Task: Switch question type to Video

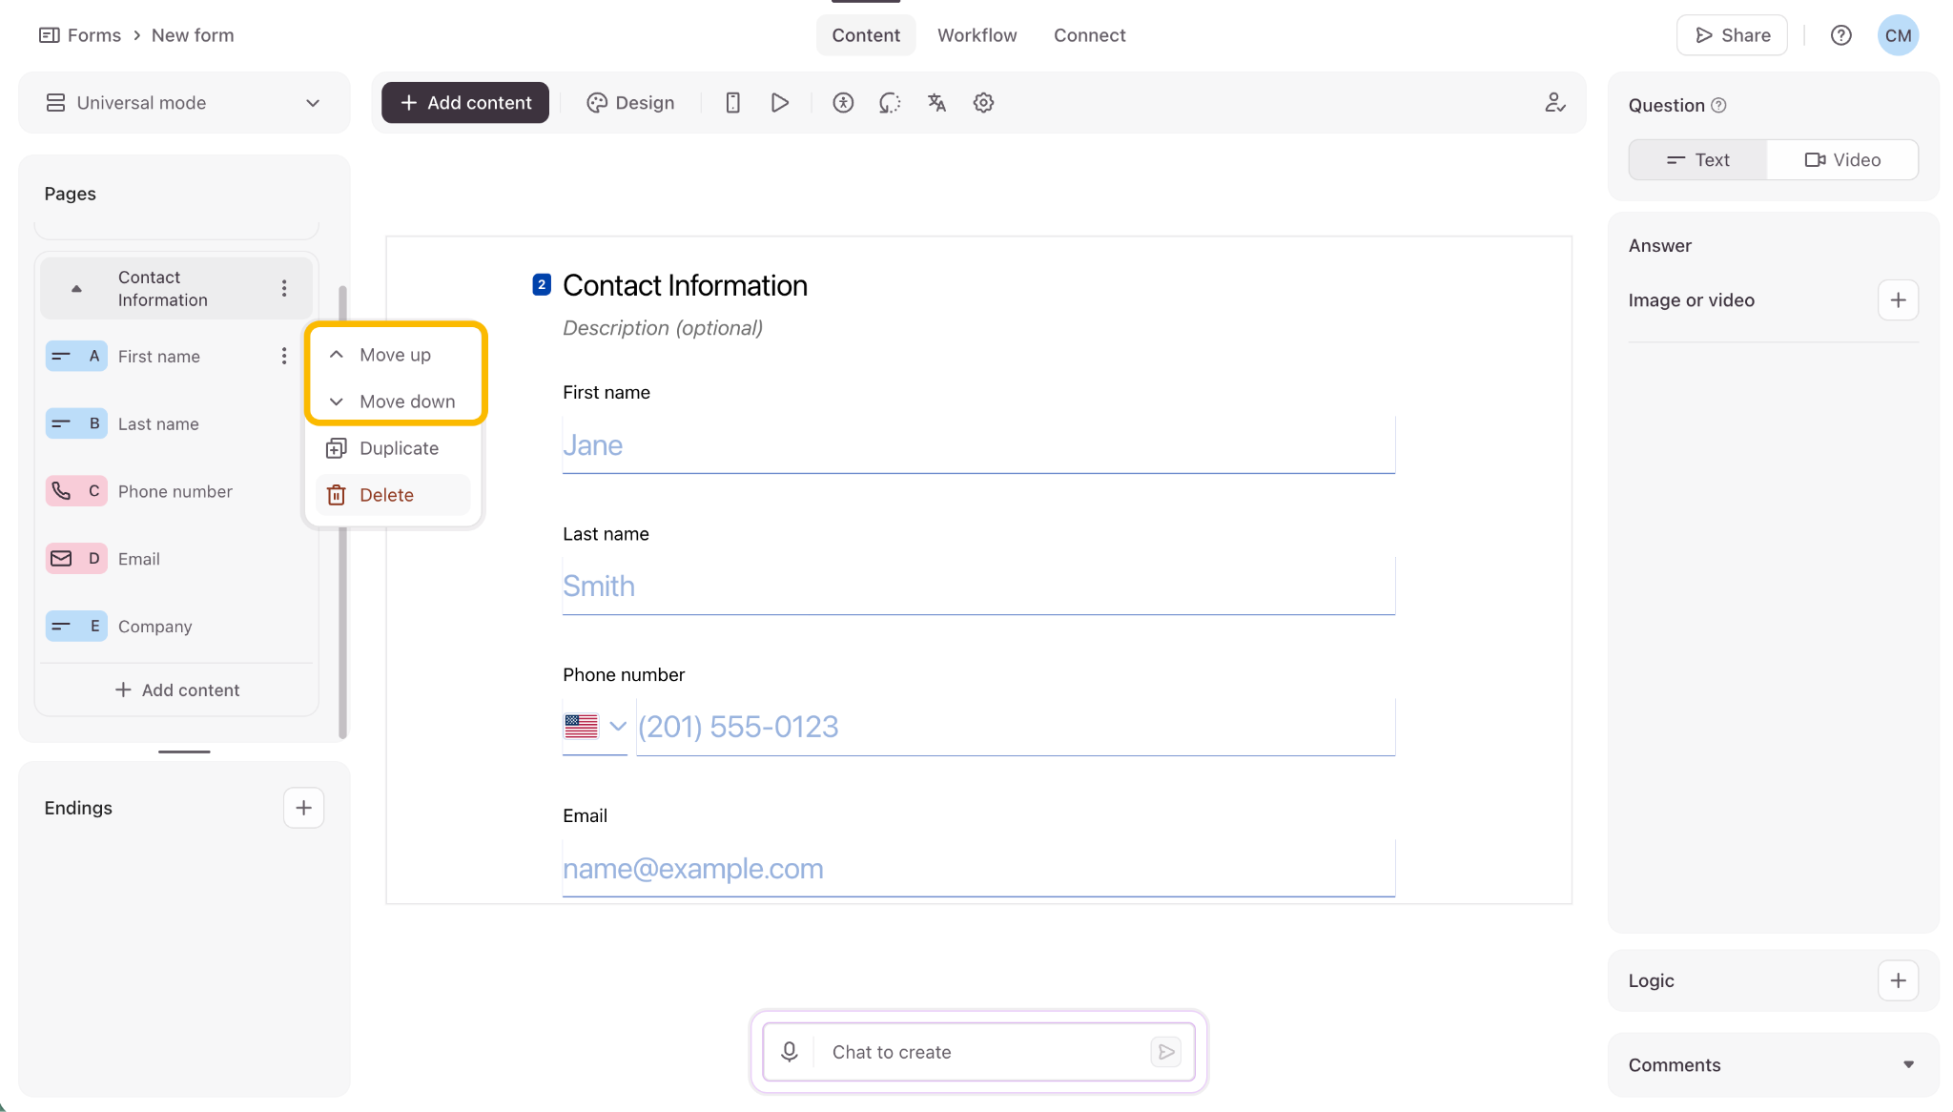Action: click(x=1842, y=160)
